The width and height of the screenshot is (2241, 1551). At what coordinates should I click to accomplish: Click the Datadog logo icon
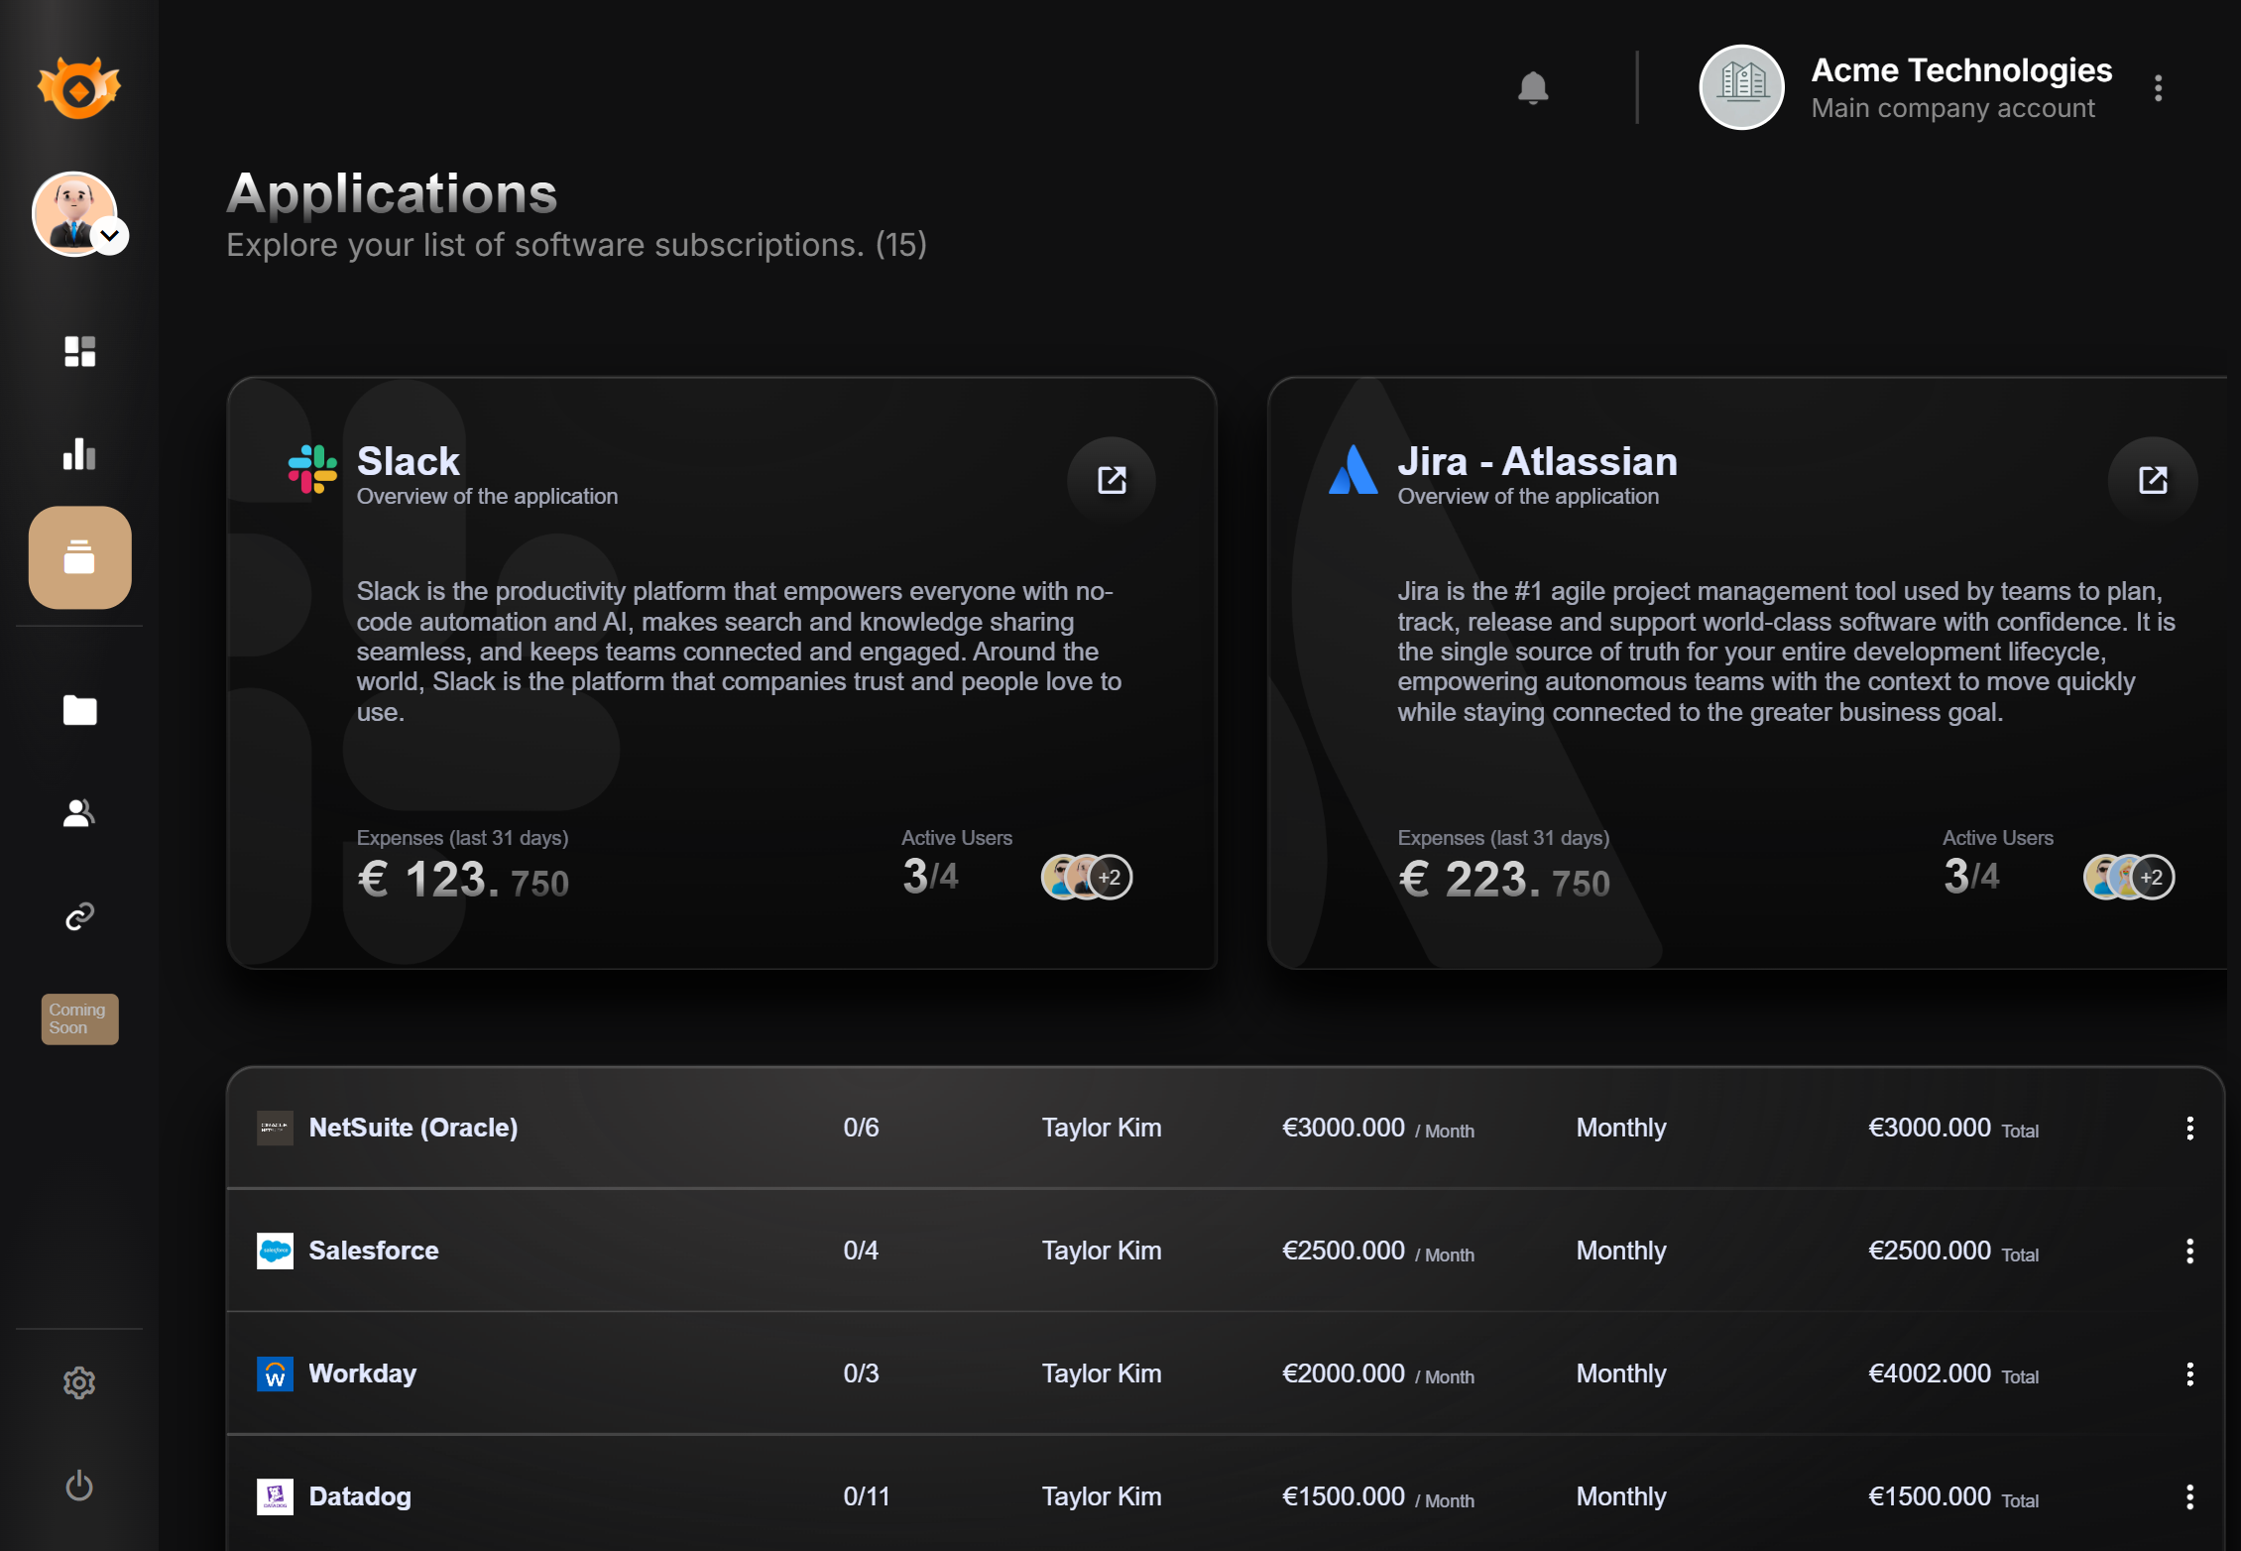pos(275,1496)
